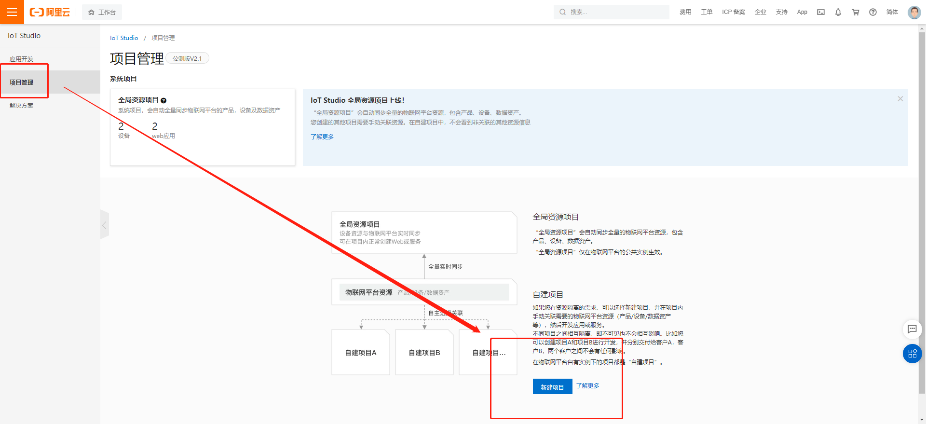The width and height of the screenshot is (926, 425).
Task: Close the IoT Studio announcement banner
Action: (x=900, y=98)
